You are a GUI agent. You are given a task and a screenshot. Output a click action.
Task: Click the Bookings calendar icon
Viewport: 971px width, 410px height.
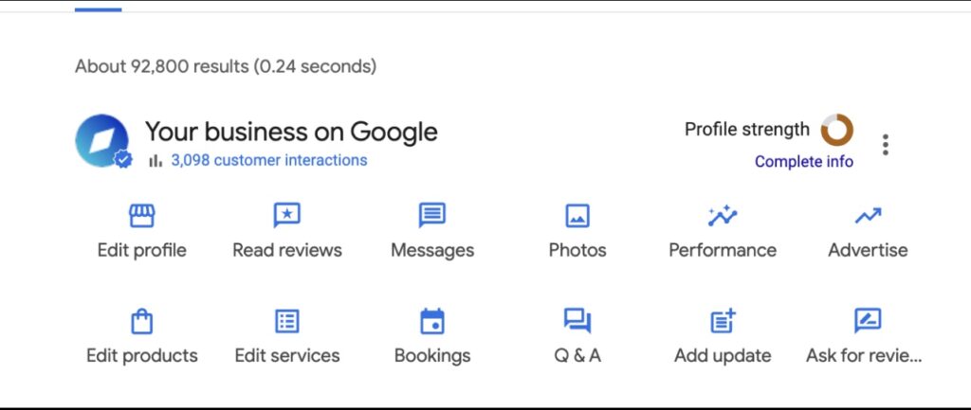[432, 321]
